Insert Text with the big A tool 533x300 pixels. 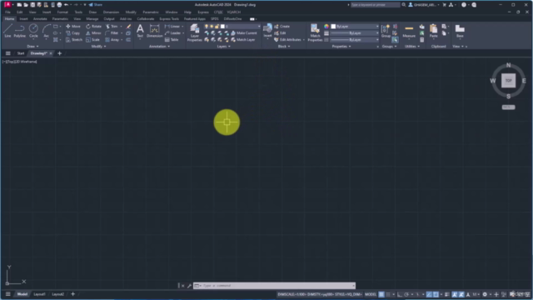coord(140,31)
